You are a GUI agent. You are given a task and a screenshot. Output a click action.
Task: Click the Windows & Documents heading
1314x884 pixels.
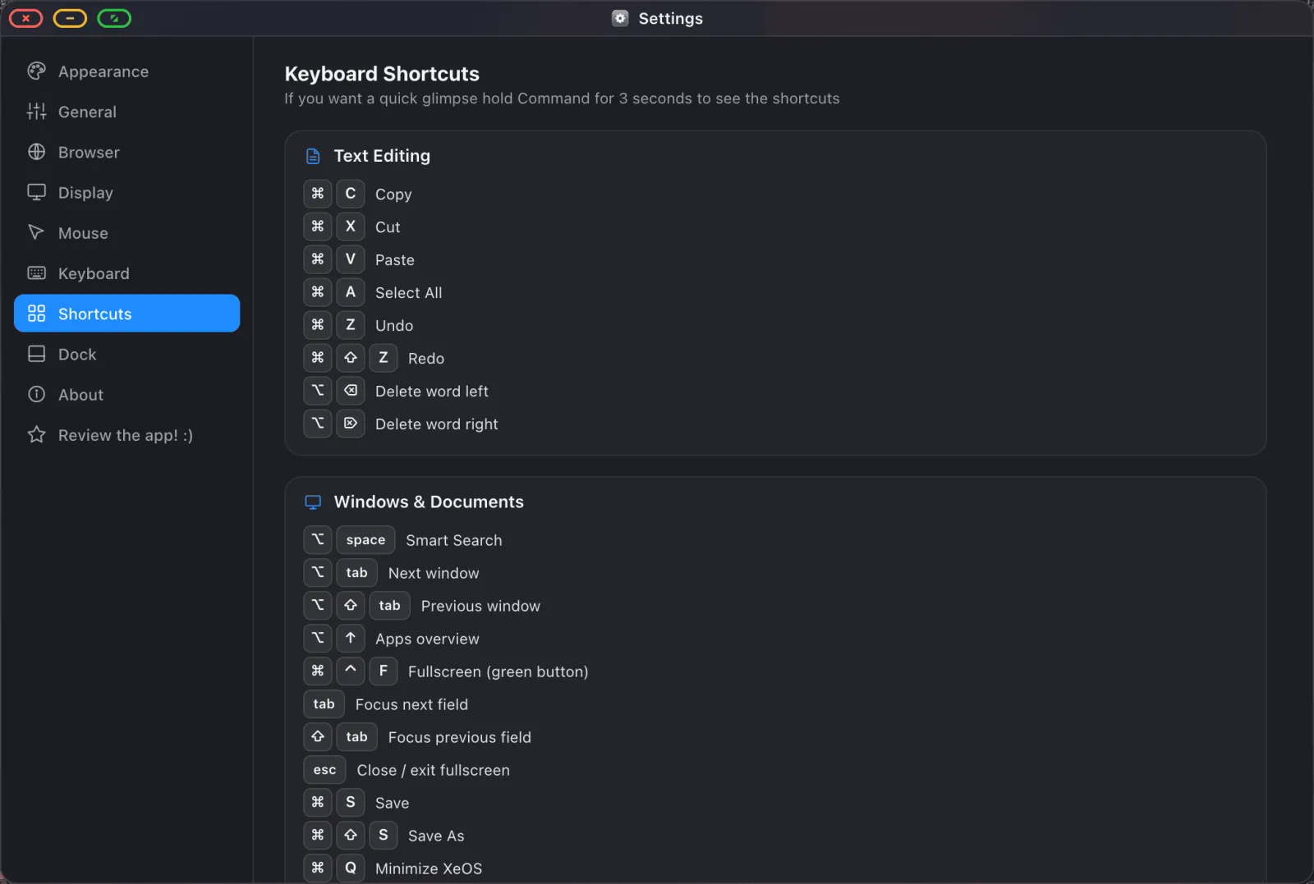[x=429, y=502]
